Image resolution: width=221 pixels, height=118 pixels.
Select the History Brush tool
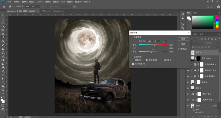3,52
